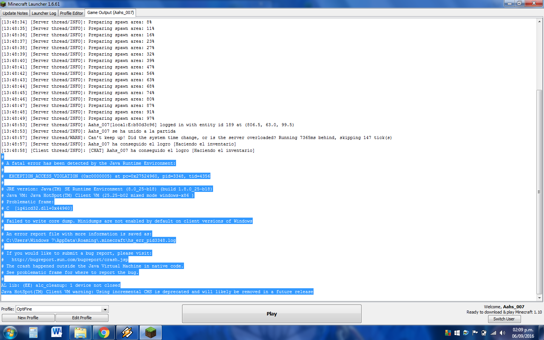The width and height of the screenshot is (544, 340).
Task: Open the Profile Editor tab
Action: pos(71,13)
